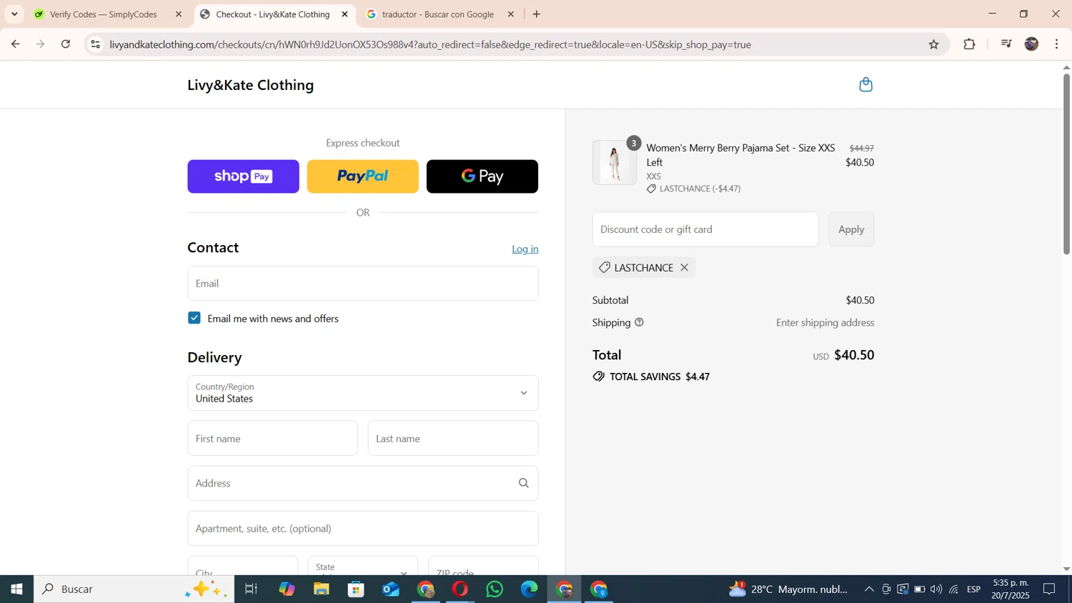Viewport: 1072px width, 603px height.
Task: Bookmark this page with star icon
Action: [933, 44]
